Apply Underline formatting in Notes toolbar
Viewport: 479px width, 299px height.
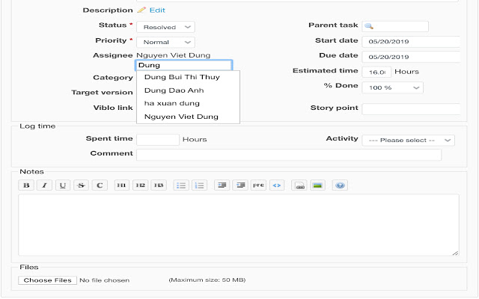63,185
